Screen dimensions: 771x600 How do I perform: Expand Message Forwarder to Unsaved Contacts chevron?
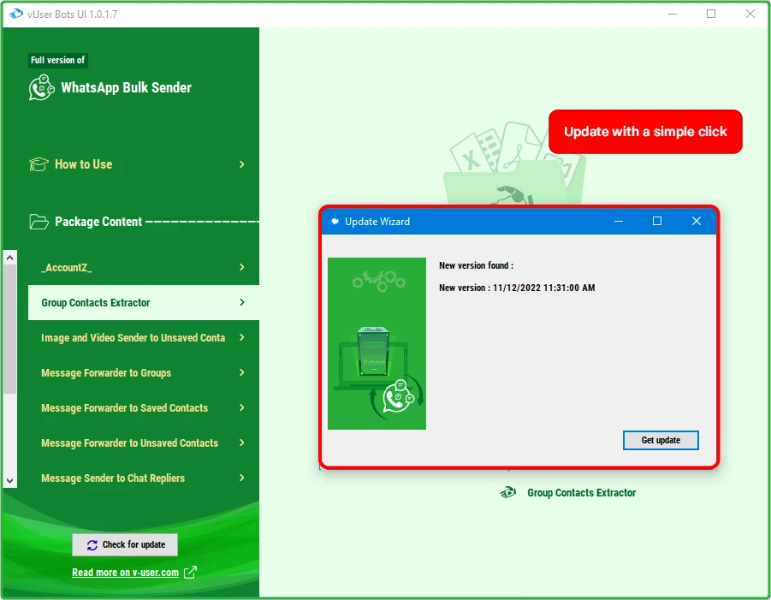(x=242, y=443)
